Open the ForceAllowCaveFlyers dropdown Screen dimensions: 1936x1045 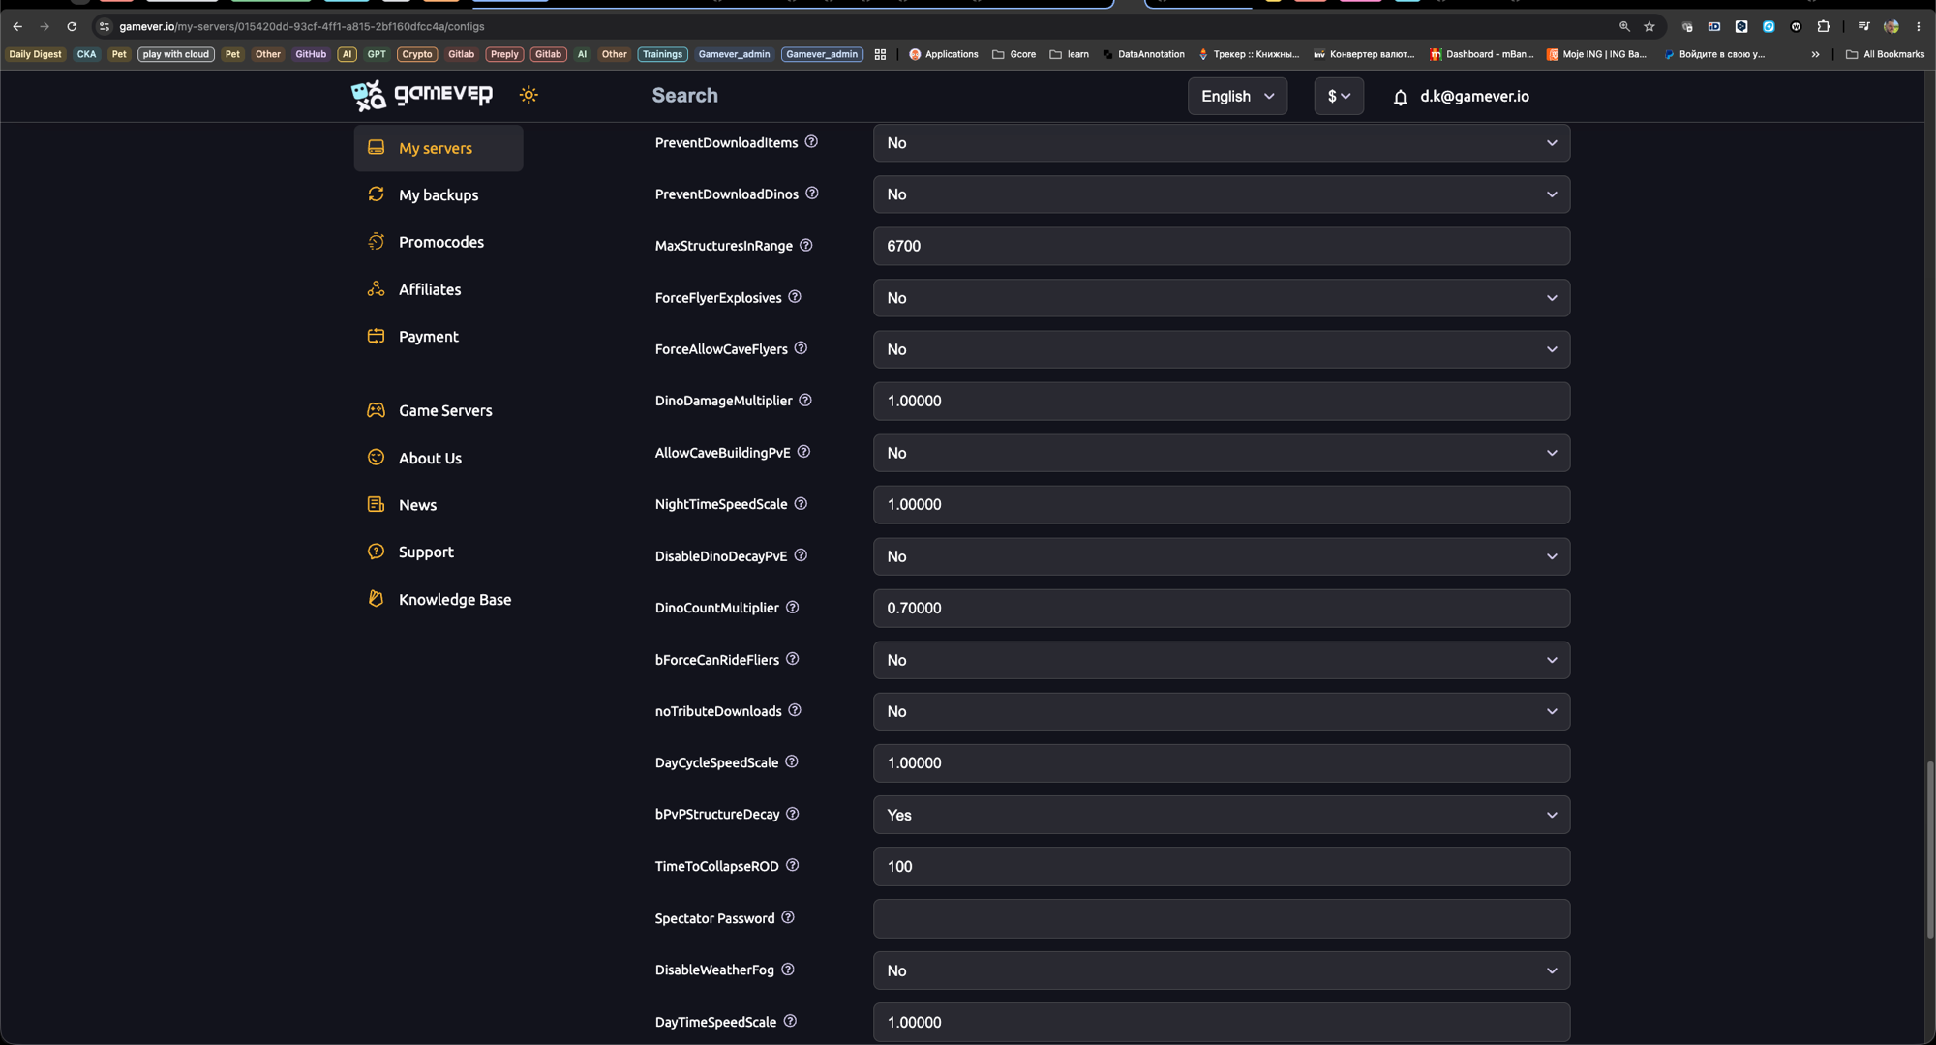click(1221, 349)
